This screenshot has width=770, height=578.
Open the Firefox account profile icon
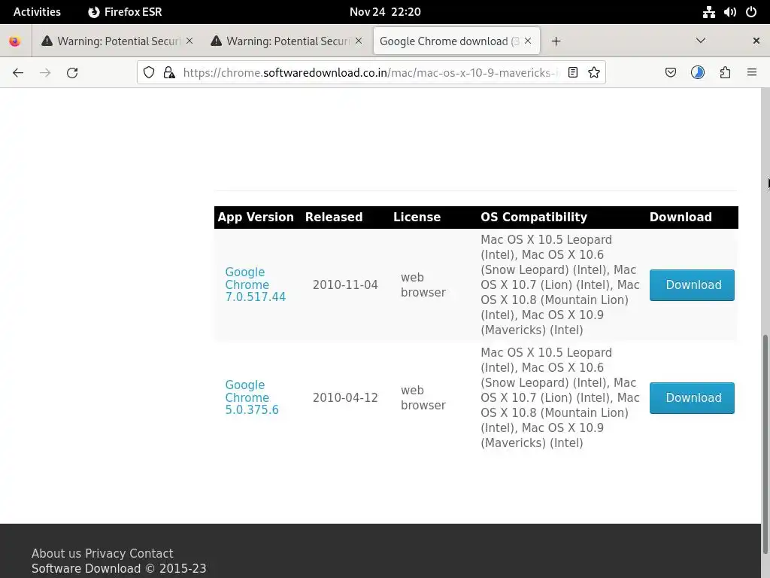point(698,73)
